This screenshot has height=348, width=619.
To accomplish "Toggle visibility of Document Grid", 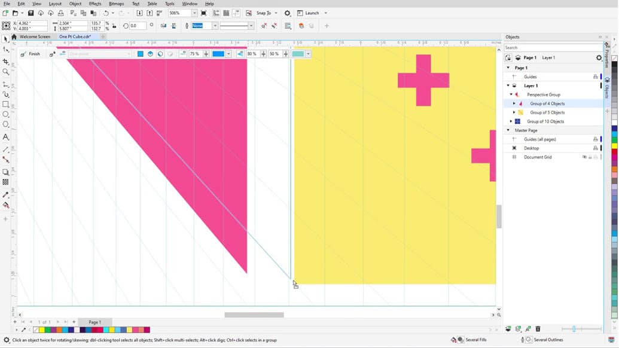I will (584, 157).
